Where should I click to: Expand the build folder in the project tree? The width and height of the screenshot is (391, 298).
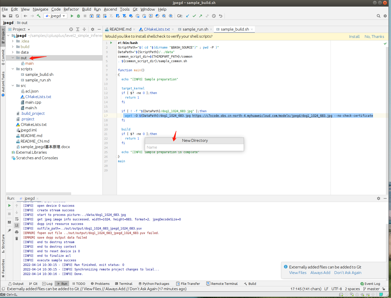[x=13, y=47]
